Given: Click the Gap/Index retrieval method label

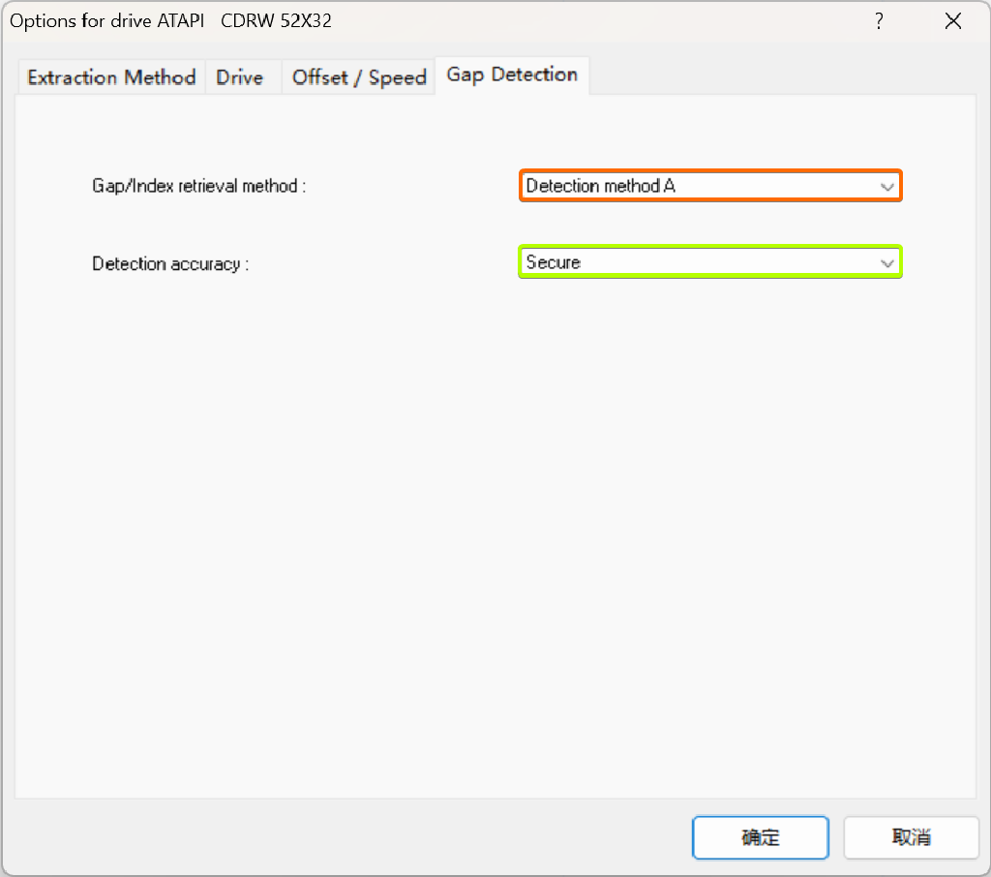Looking at the screenshot, I should pos(198,185).
